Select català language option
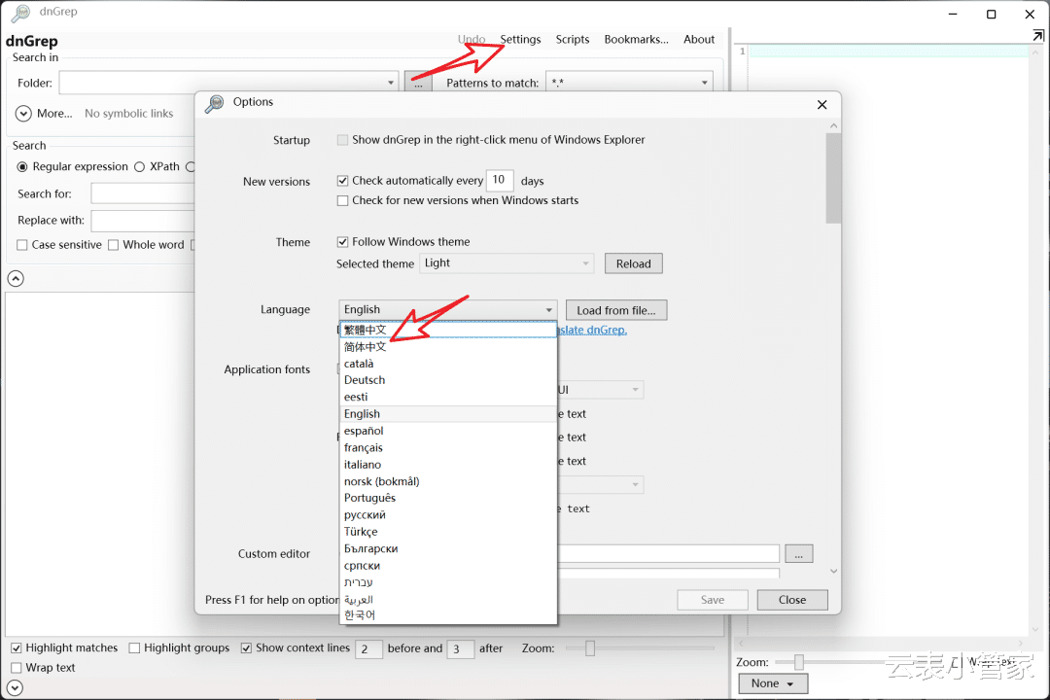The width and height of the screenshot is (1050, 700). pyautogui.click(x=448, y=364)
